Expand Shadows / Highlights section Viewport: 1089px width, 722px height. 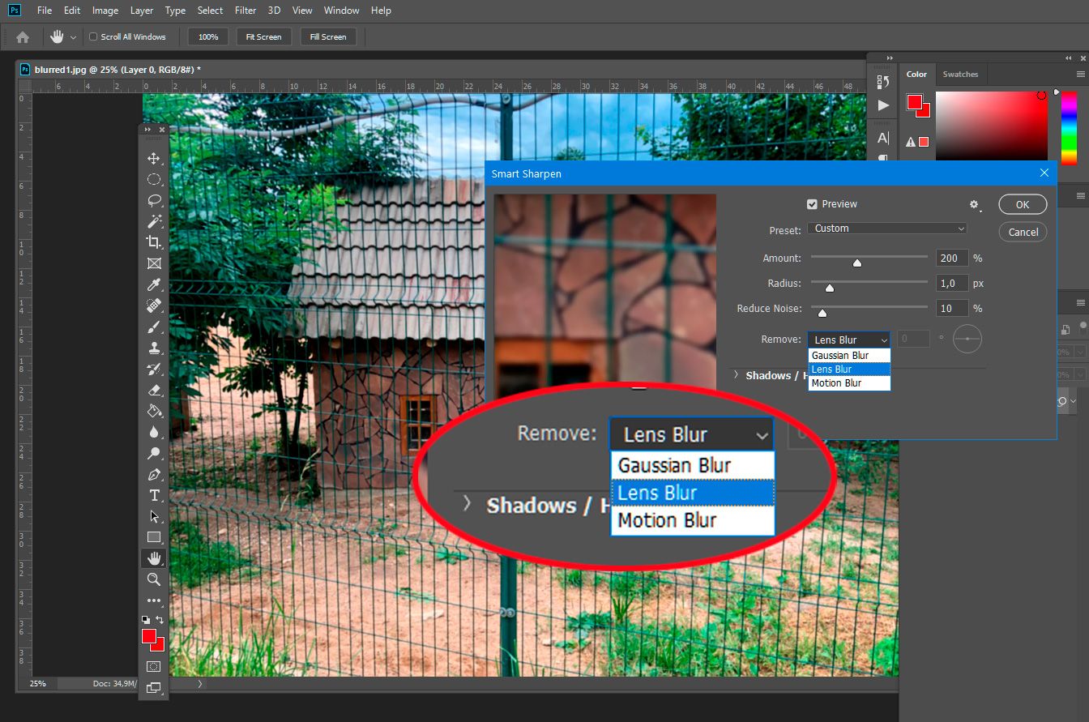point(737,375)
